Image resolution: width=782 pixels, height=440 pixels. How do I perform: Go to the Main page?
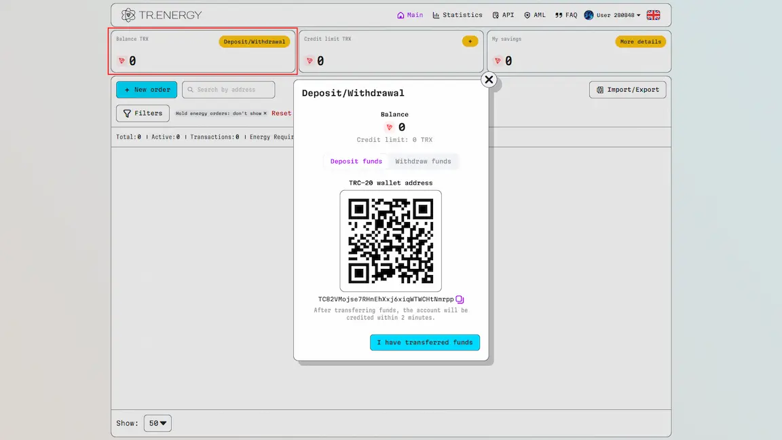410,15
